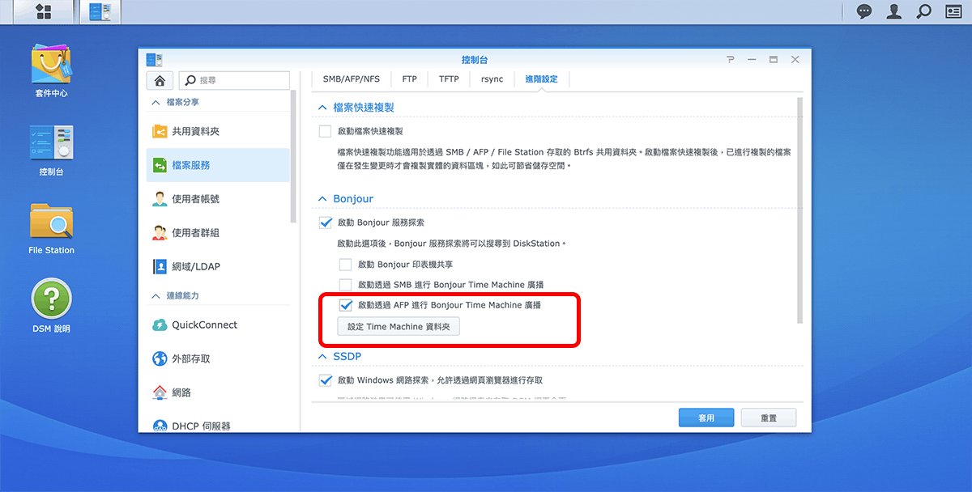Click 設定 Time Machine 資料夾 button
This screenshot has height=492, width=972.
(399, 326)
